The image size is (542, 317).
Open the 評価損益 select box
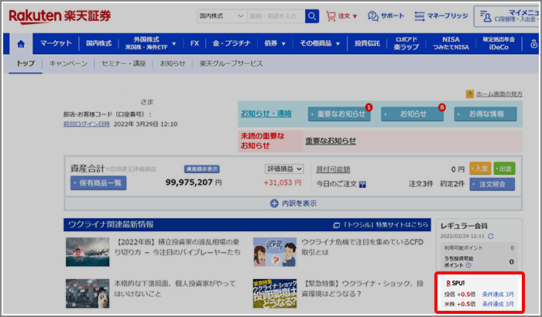284,169
